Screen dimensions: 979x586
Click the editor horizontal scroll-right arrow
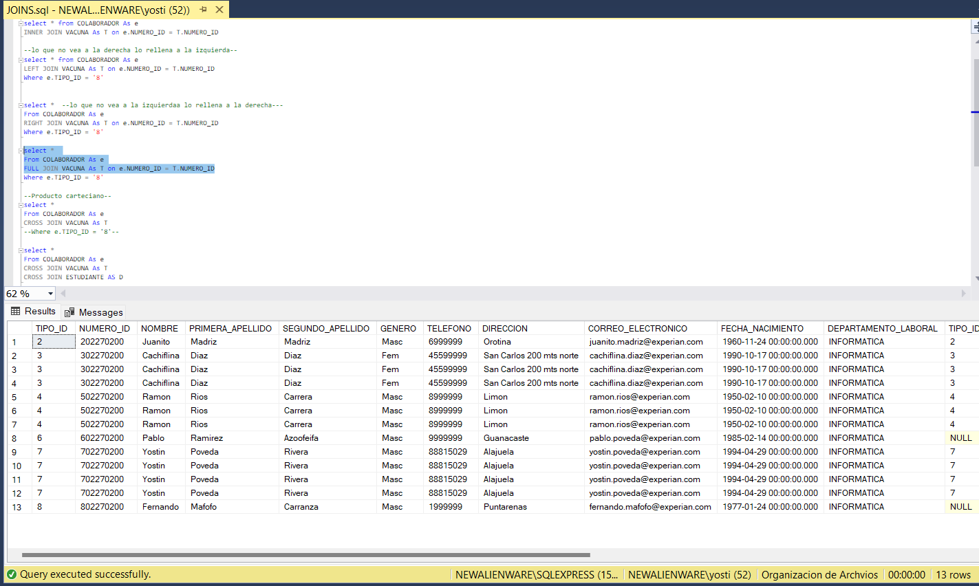pos(964,294)
